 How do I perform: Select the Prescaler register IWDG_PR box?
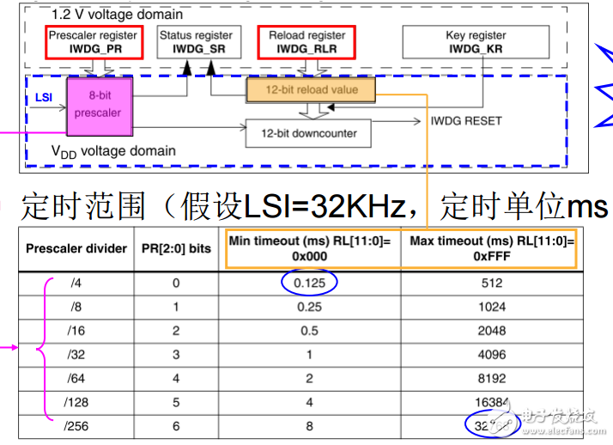point(94,43)
